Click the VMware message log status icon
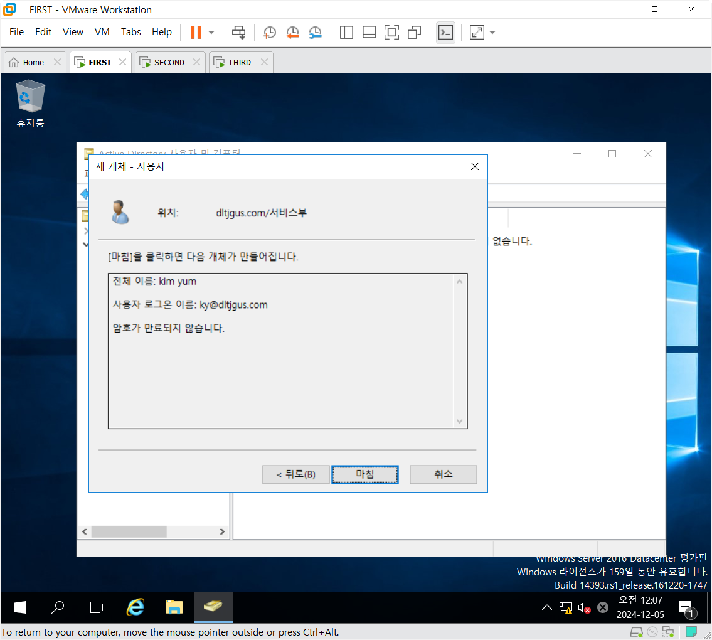712x640 pixels. point(691,632)
